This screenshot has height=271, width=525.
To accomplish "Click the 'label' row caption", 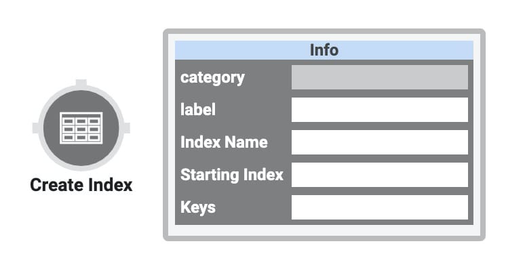I will 198,109.
